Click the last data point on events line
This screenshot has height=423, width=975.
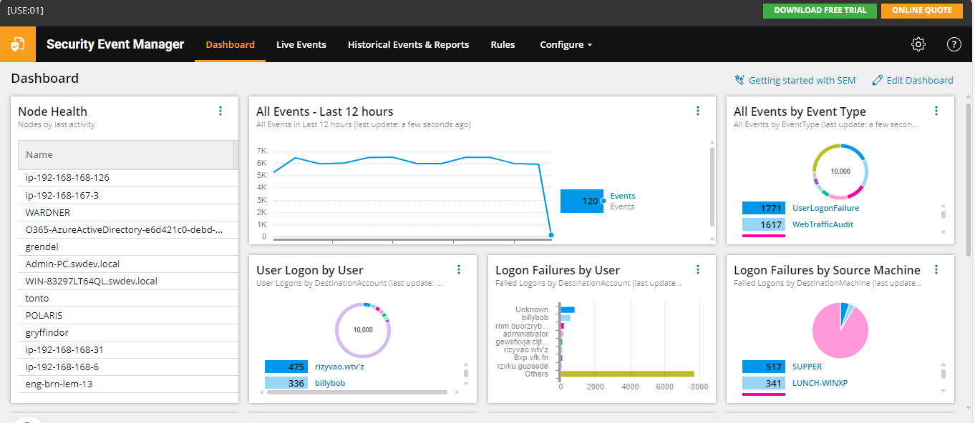(x=550, y=234)
